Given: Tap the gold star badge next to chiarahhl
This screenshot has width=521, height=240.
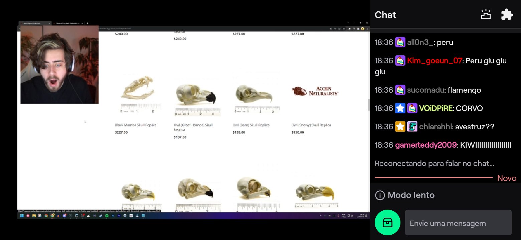Looking at the screenshot, I should [400, 127].
